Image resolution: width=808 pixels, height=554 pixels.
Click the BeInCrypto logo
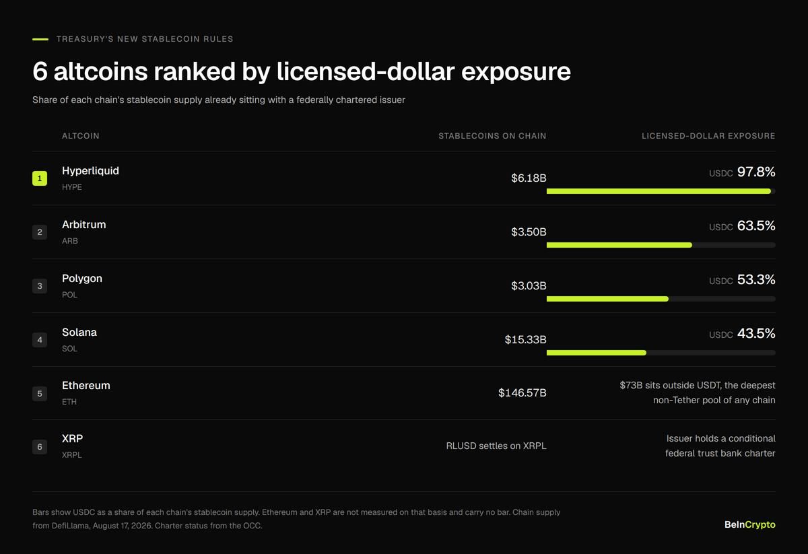click(749, 524)
